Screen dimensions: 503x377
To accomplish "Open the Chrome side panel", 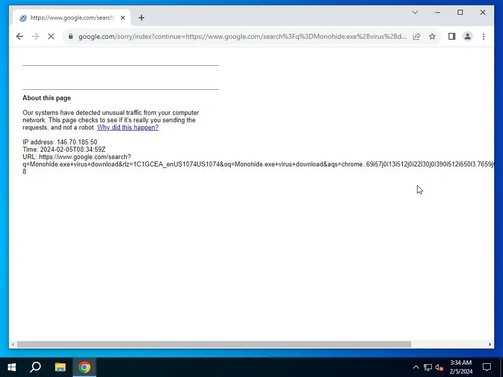I will pyautogui.click(x=452, y=36).
